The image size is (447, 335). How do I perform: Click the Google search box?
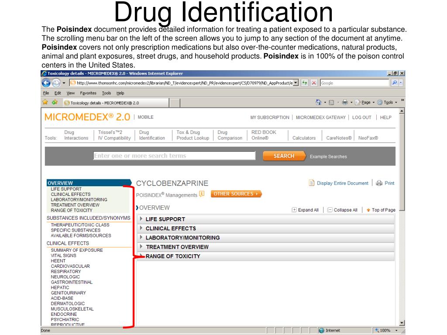(354, 83)
